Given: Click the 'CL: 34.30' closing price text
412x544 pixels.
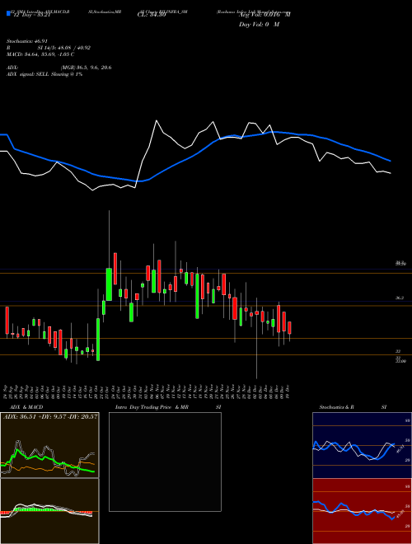Looking at the screenshot, I should 152,15.
